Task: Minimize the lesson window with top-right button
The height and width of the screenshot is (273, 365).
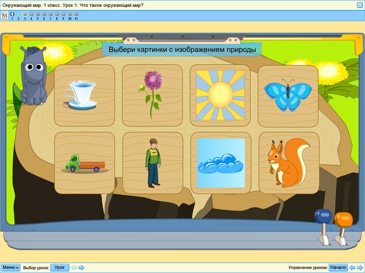Action: [x=360, y=5]
